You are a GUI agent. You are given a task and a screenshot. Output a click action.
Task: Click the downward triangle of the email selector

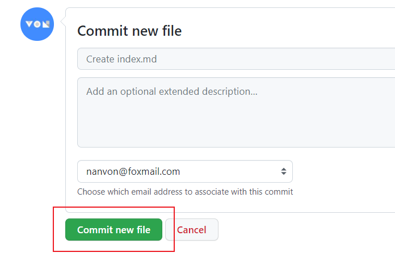tap(284, 174)
